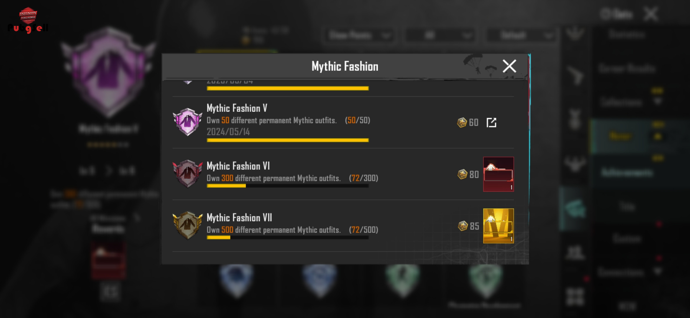Close the Mythic Fashion dialog
Viewport: 690px width, 318px height.
(509, 66)
